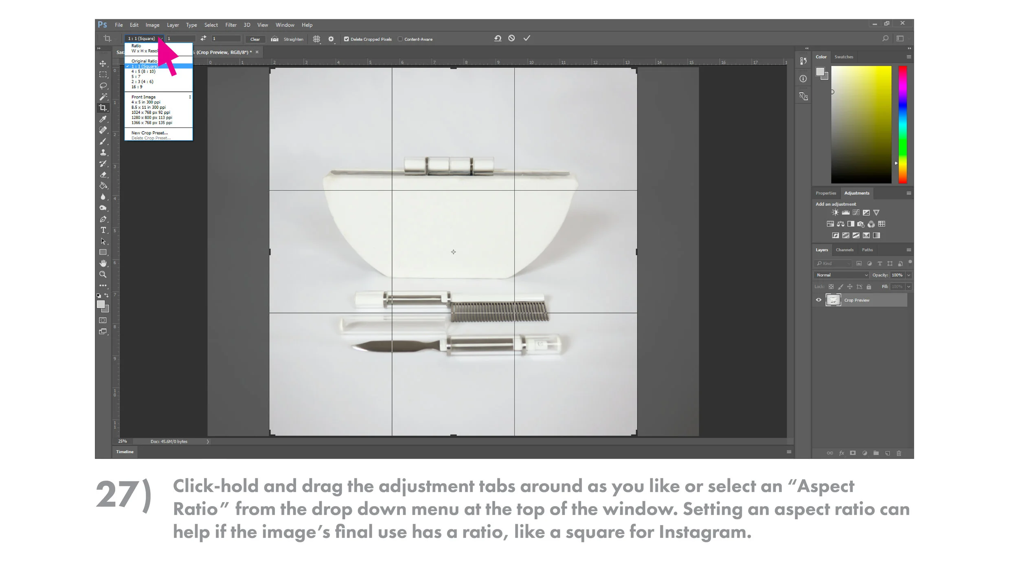
Task: Choose the 5 : 7 ratio preset
Action: pos(158,77)
